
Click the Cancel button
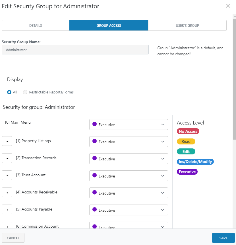(13, 238)
